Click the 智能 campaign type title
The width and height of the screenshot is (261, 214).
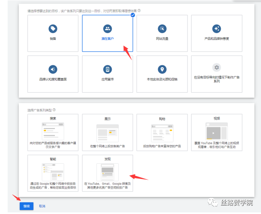click(53, 159)
